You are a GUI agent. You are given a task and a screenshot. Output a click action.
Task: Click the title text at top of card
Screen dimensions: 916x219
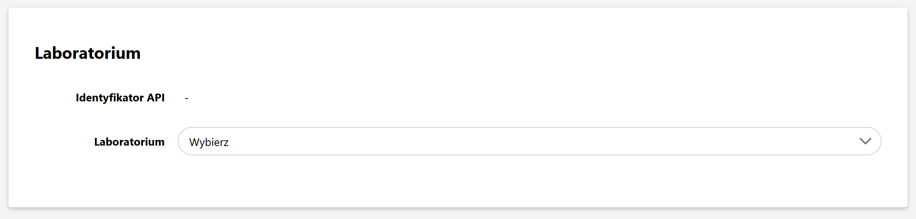88,53
